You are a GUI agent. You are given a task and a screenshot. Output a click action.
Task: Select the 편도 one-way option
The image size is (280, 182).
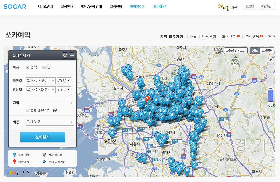tap(44, 67)
